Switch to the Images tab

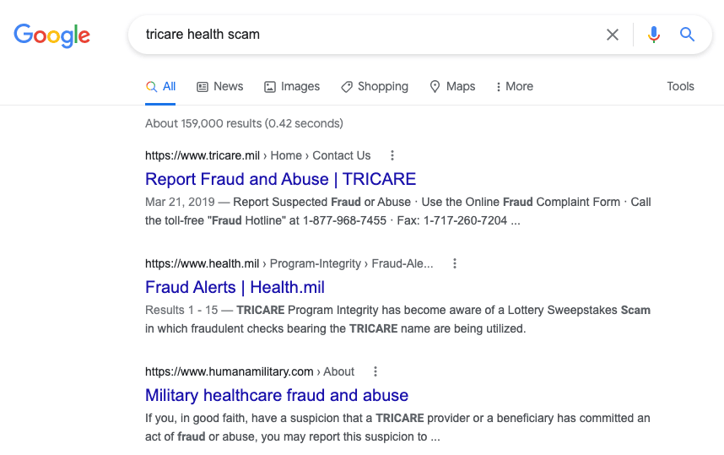coord(292,86)
